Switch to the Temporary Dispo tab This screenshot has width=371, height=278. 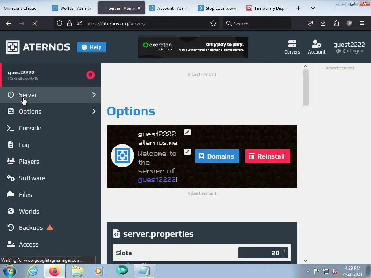[x=267, y=8]
